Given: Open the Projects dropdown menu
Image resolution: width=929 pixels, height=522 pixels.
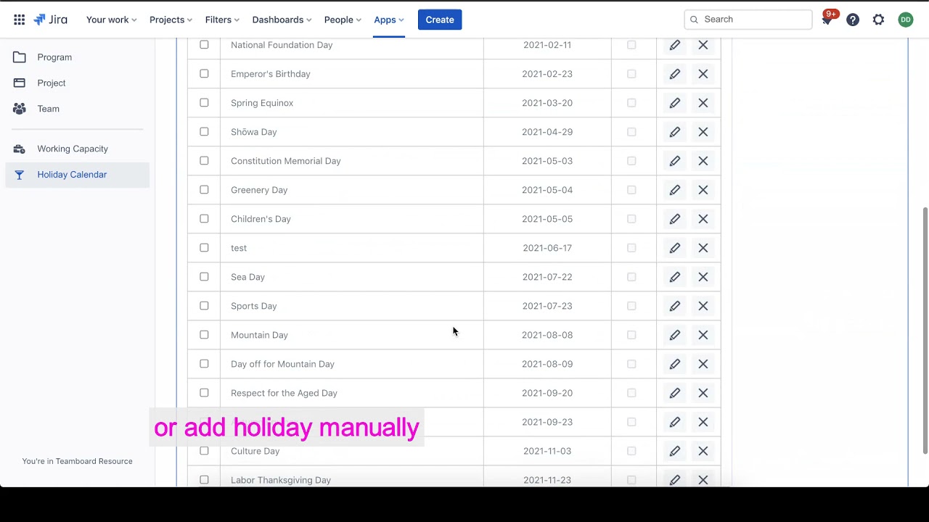Looking at the screenshot, I should click(171, 20).
